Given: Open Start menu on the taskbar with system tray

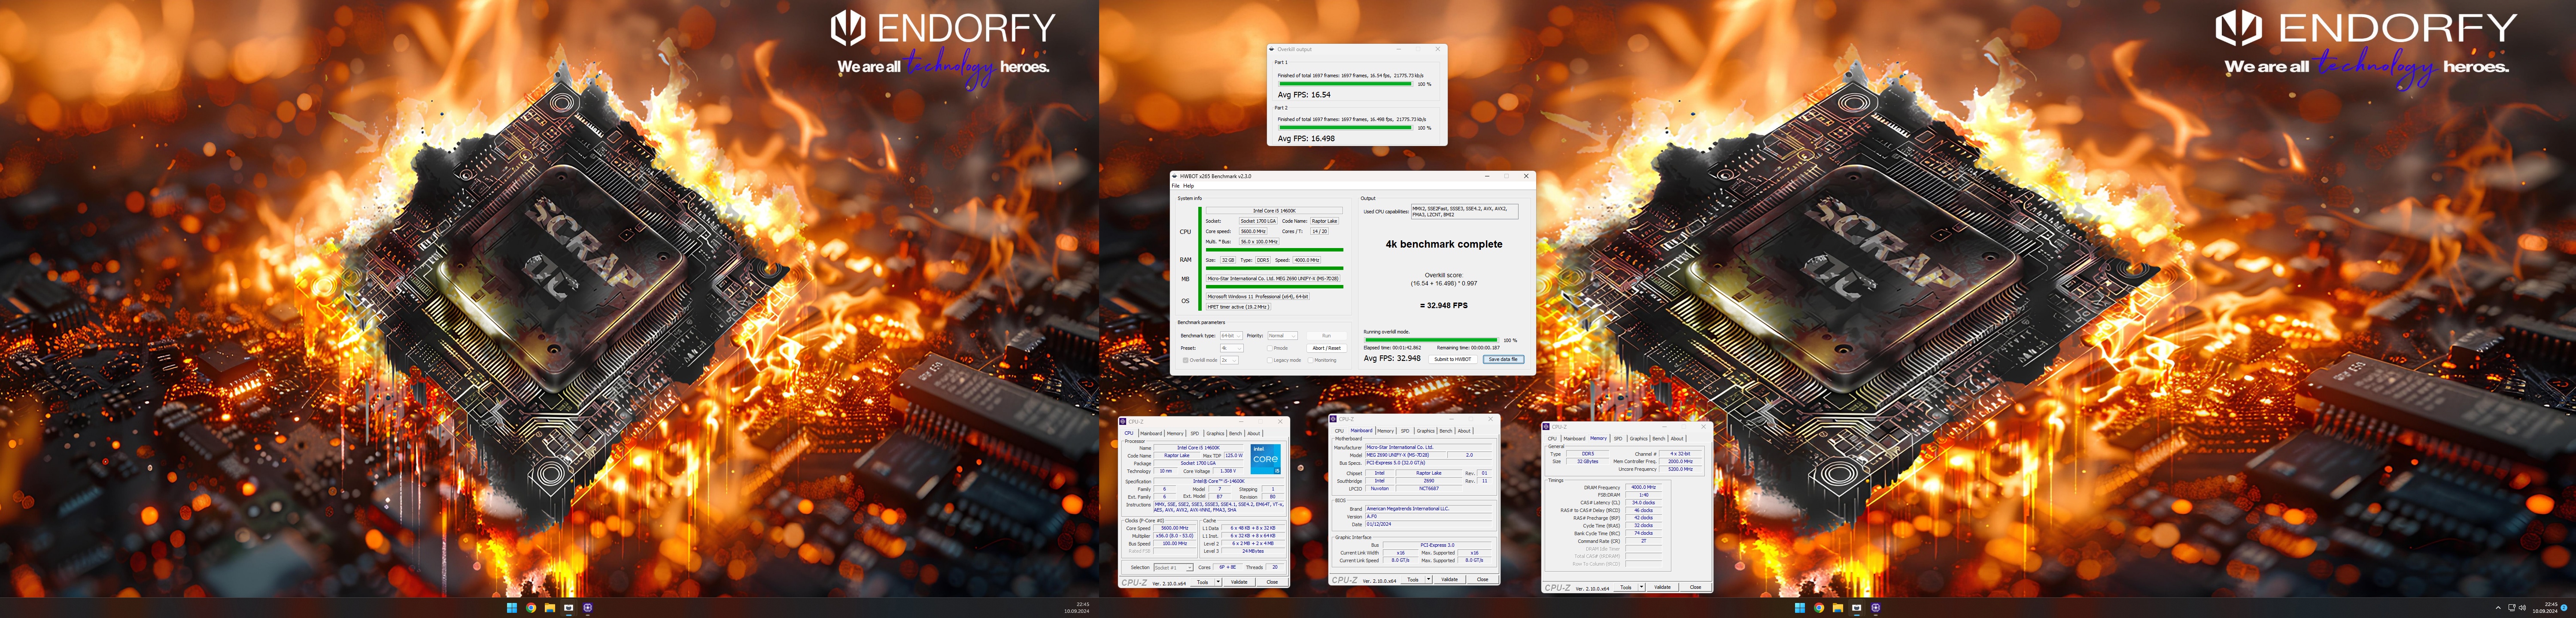Looking at the screenshot, I should tap(1800, 608).
